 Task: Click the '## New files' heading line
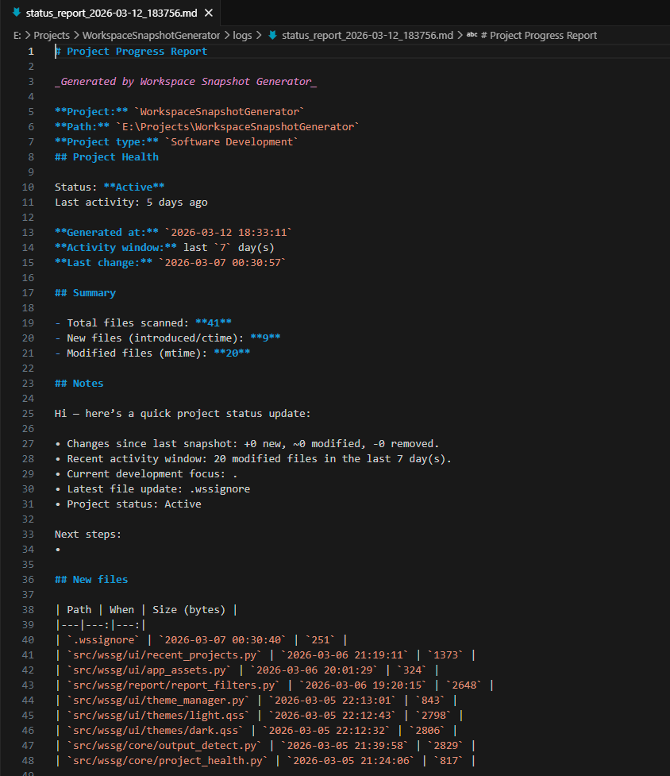(91, 580)
